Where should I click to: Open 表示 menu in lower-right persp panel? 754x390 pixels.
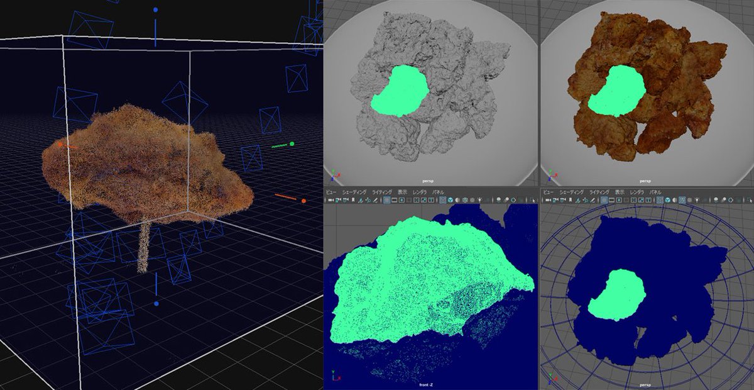(620, 191)
